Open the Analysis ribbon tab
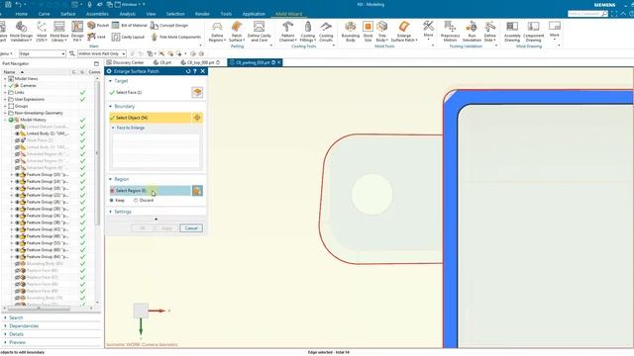 pyautogui.click(x=128, y=14)
